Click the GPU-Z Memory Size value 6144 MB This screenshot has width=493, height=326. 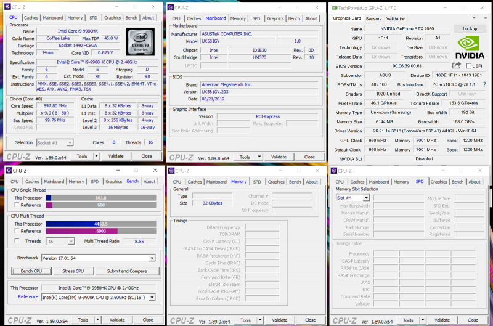[384, 121]
